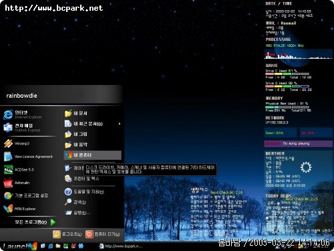Click the DRIVE section heading

click(x=271, y=66)
